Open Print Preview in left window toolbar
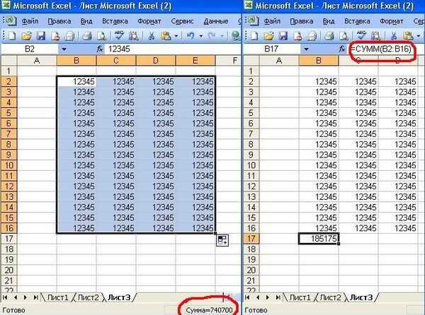This screenshot has width=425, height=315. (101, 36)
